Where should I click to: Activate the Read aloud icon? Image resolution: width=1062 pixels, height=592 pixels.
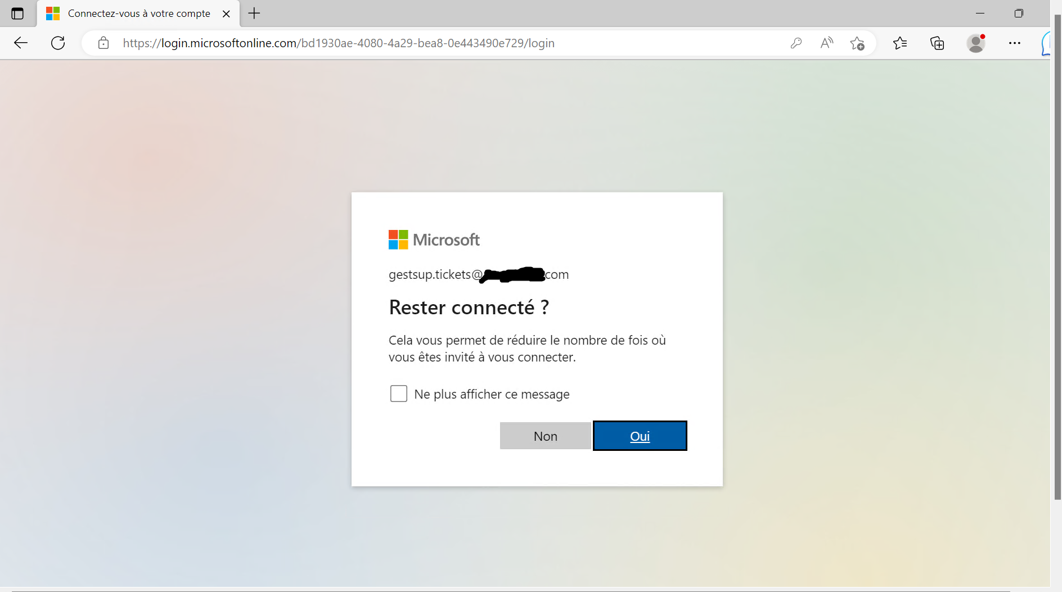pos(826,43)
